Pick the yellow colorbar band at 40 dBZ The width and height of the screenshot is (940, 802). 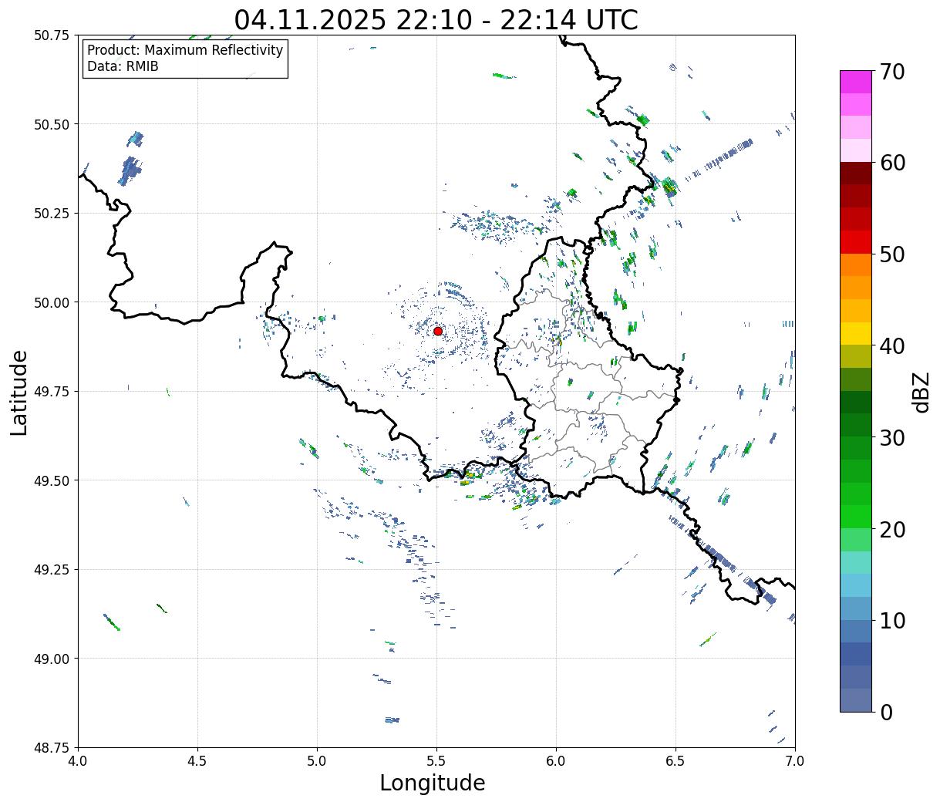[x=855, y=334]
